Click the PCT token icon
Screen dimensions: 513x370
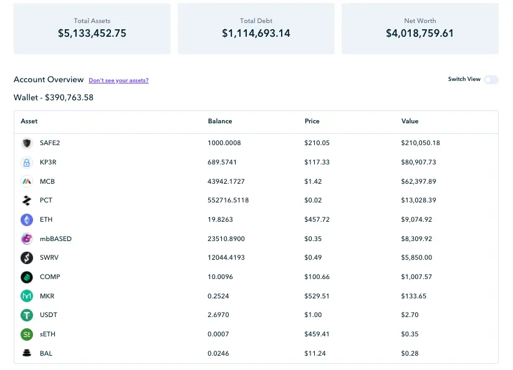coord(27,201)
